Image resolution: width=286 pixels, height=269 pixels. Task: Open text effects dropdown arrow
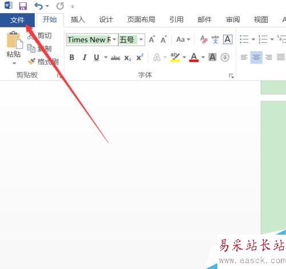tap(165, 57)
